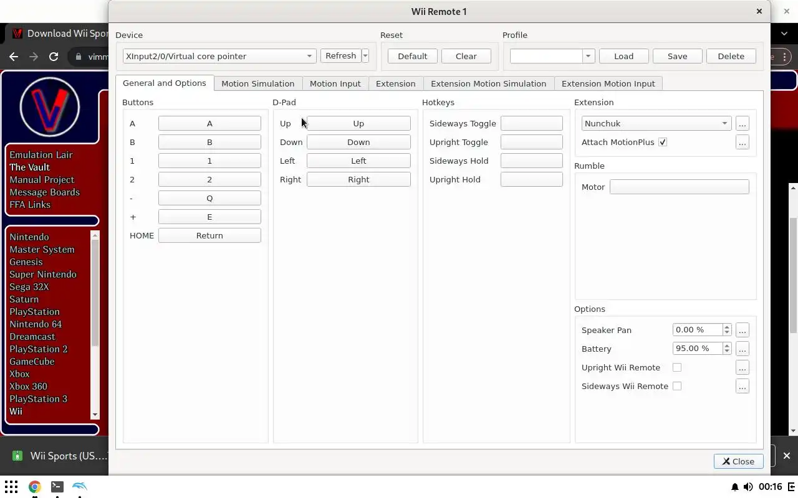Clear all mappings with Clear button
The image size is (798, 498).
click(x=466, y=56)
